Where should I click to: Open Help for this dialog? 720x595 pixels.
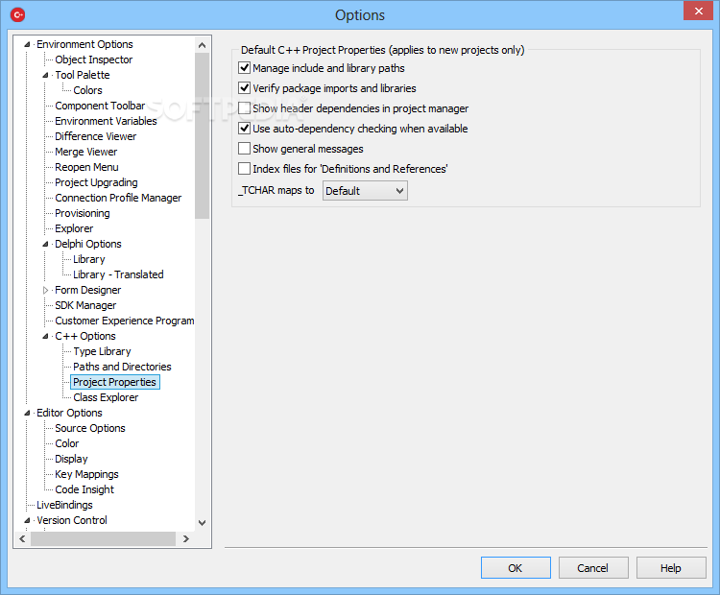pyautogui.click(x=671, y=568)
